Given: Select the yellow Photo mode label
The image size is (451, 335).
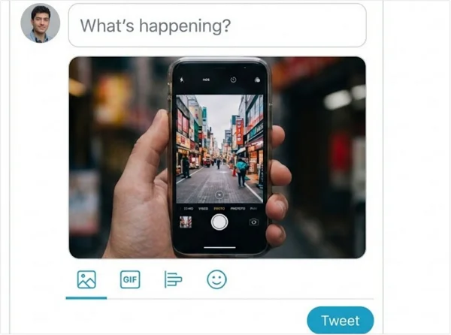Looking at the screenshot, I should (x=219, y=209).
